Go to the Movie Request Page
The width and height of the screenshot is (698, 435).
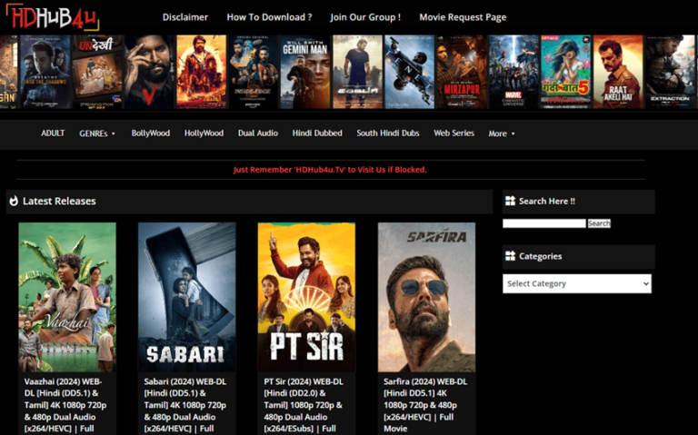(463, 17)
